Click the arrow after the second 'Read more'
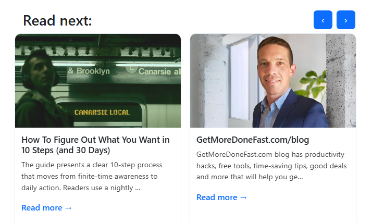 point(243,197)
